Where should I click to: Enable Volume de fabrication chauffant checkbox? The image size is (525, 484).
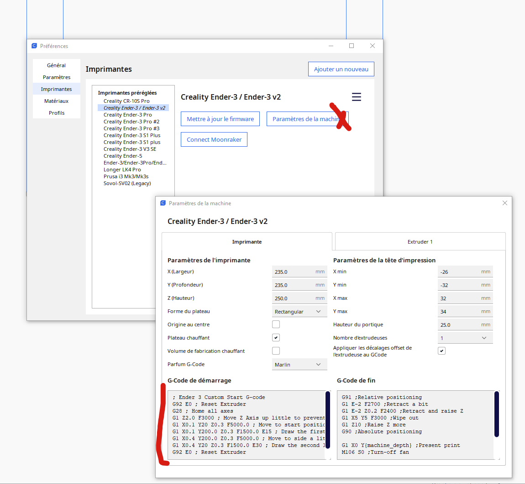coord(276,351)
